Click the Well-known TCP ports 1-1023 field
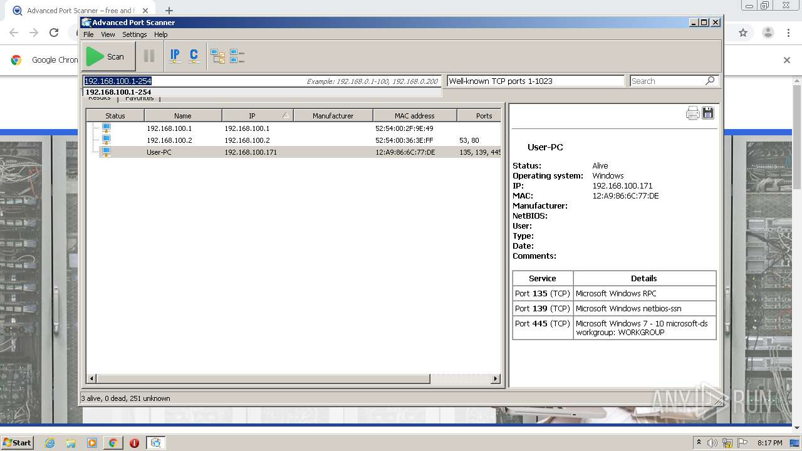This screenshot has width=802, height=451. click(x=536, y=81)
